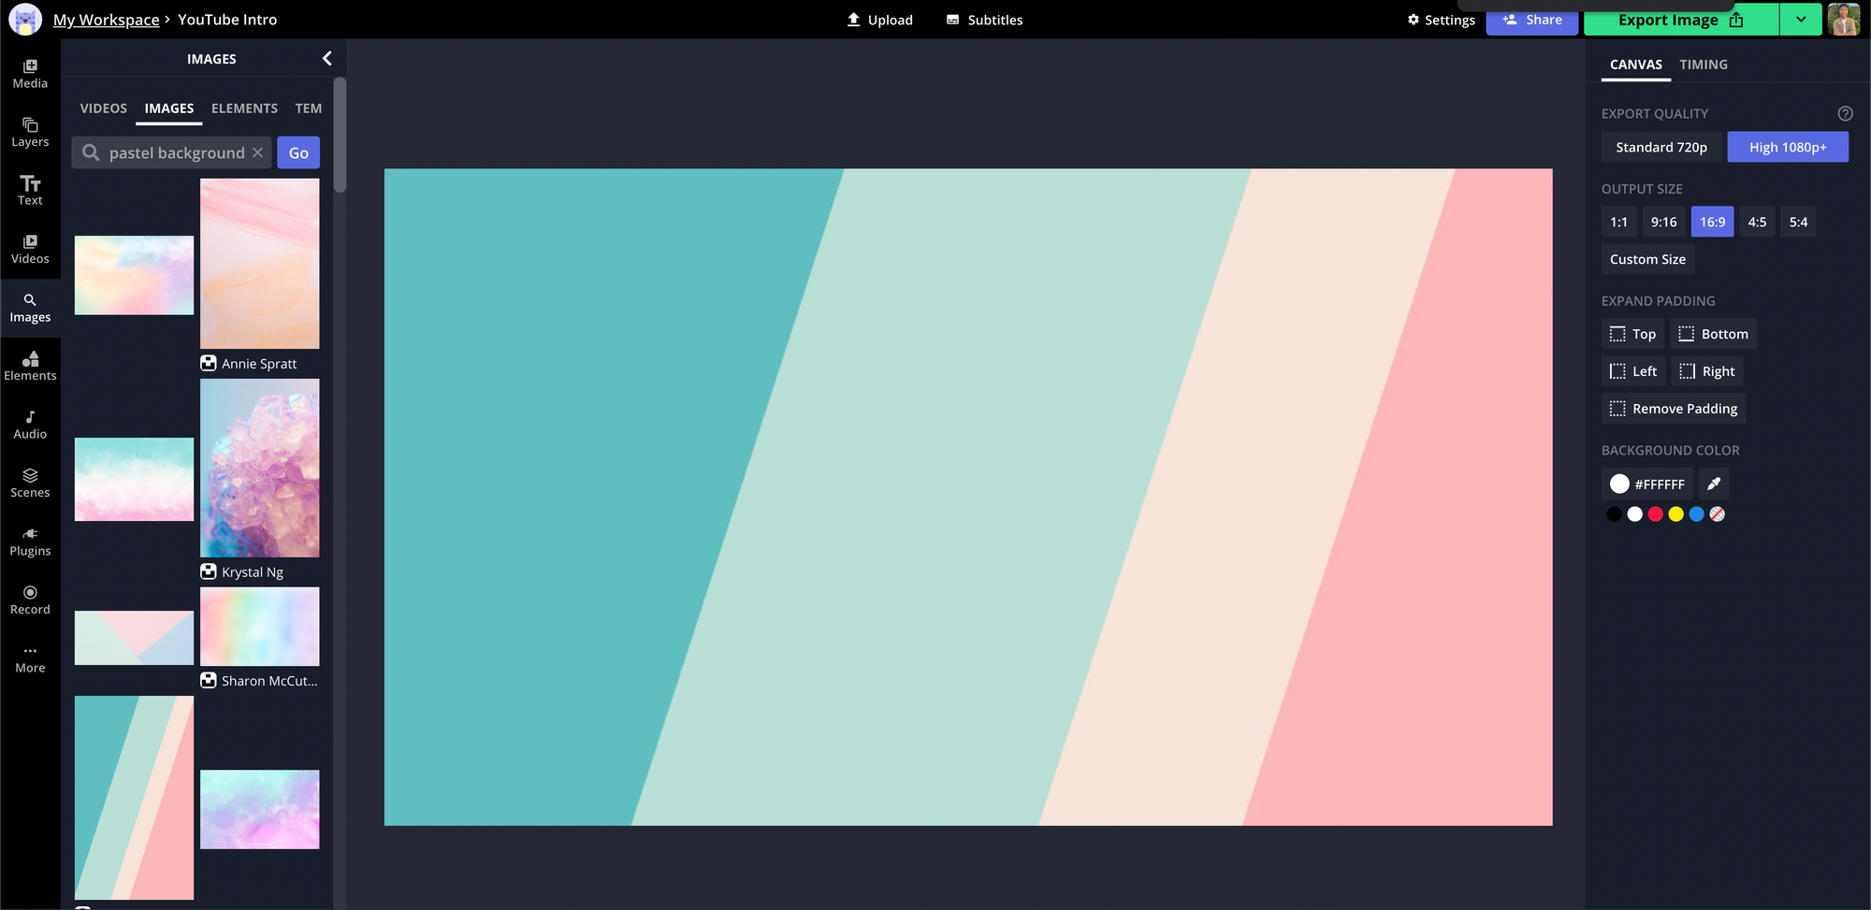Select Standard 720p export quality
The width and height of the screenshot is (1871, 910).
click(1661, 147)
